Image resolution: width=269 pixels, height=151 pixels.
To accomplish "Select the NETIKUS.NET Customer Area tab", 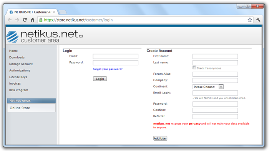I will pyautogui.click(x=32, y=12).
